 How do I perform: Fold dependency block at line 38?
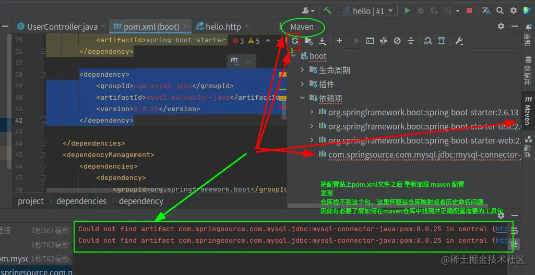click(43, 75)
